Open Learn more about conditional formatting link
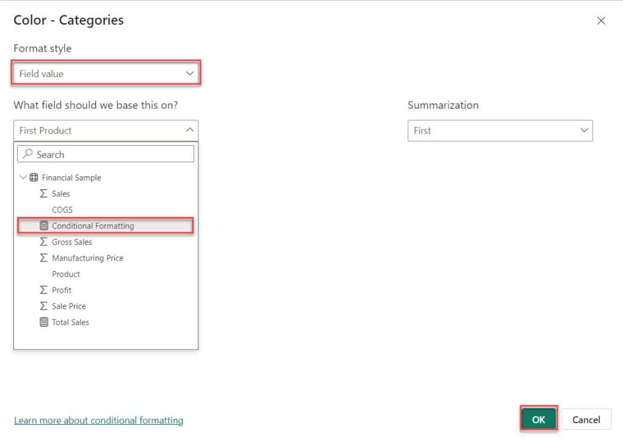623x443 pixels. coord(99,420)
